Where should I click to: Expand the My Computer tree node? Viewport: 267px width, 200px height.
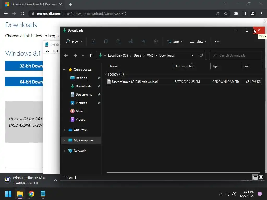coord(64,140)
